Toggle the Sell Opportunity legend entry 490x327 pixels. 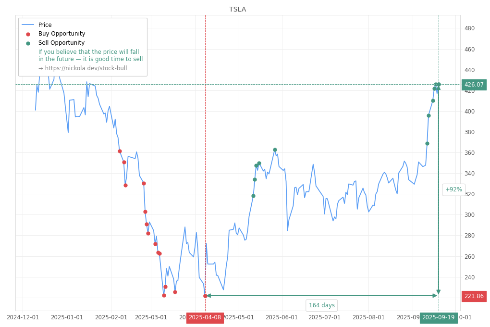pyautogui.click(x=61, y=43)
